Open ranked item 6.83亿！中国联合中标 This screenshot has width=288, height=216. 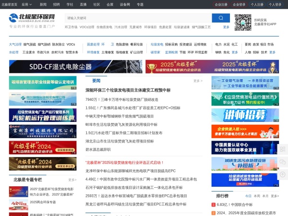[x=235, y=204]
